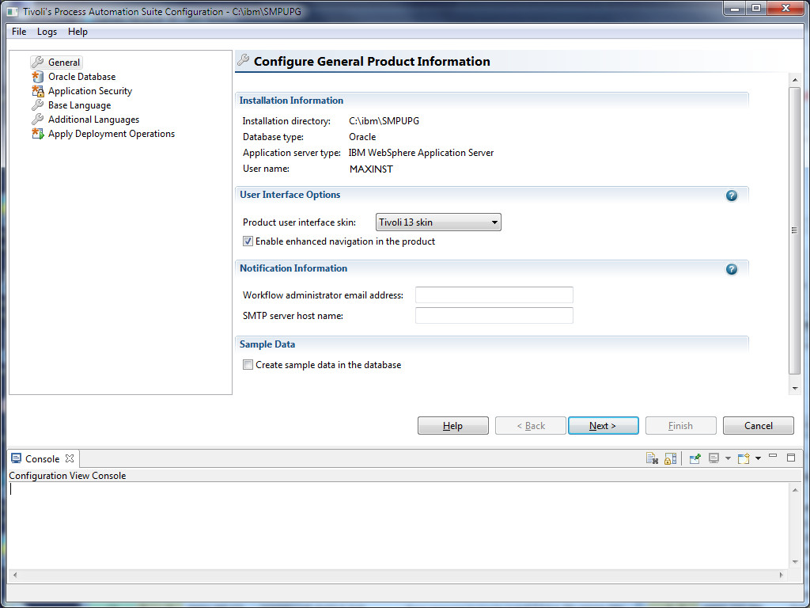Viewport: 810px width, 608px height.
Task: Open the File menu
Action: coord(19,32)
